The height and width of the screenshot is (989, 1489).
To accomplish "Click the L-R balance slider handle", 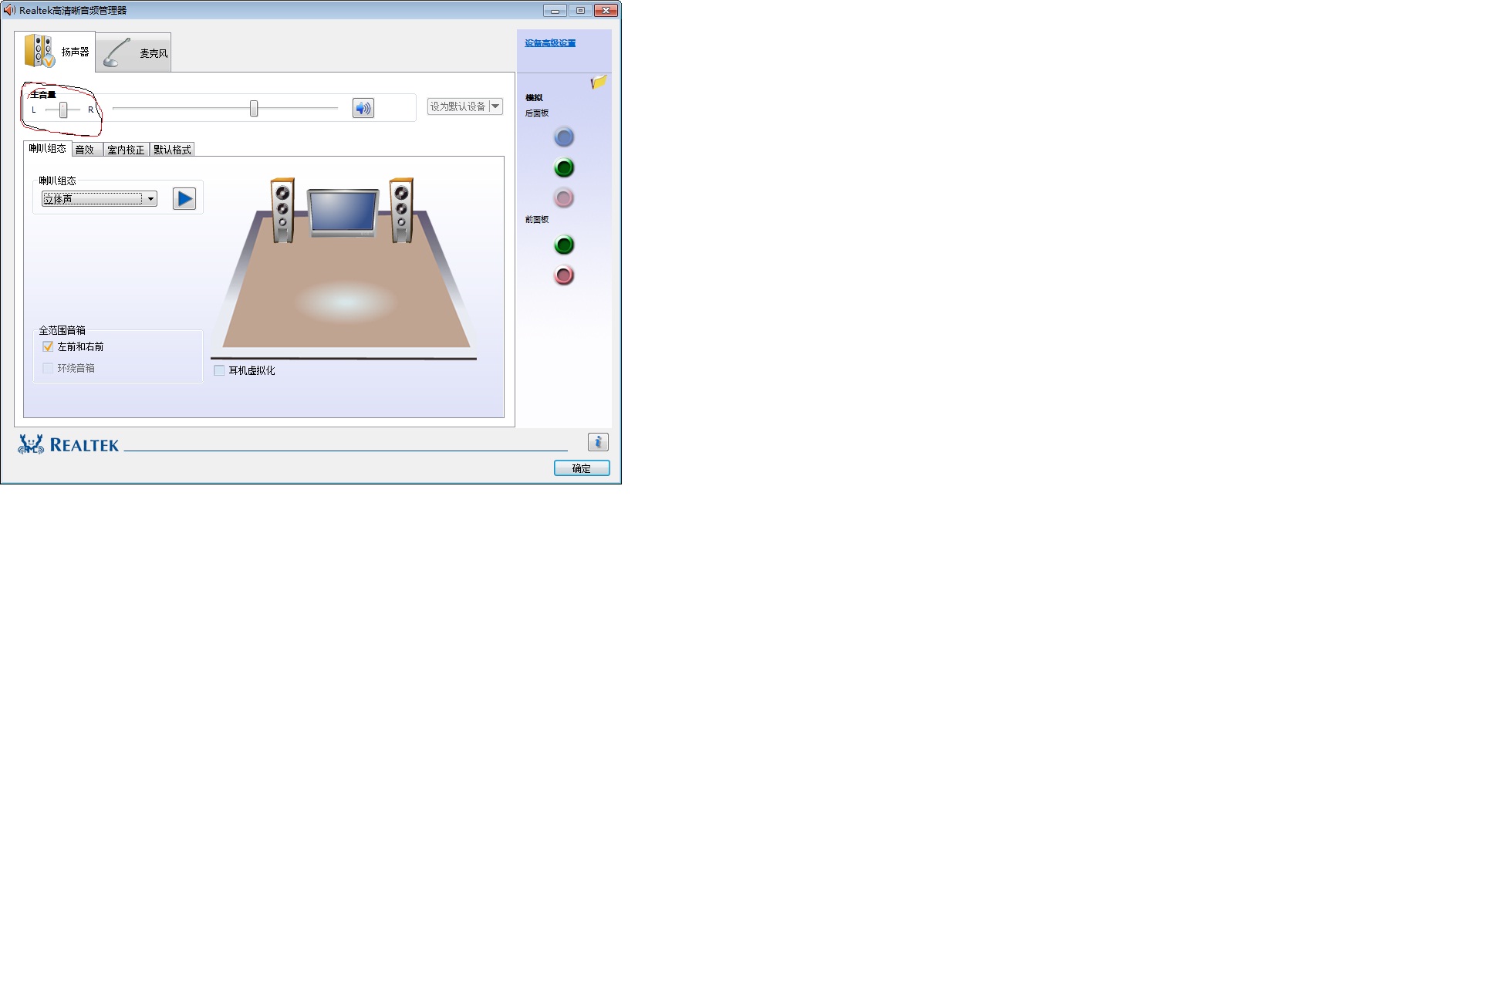I will pyautogui.click(x=63, y=110).
